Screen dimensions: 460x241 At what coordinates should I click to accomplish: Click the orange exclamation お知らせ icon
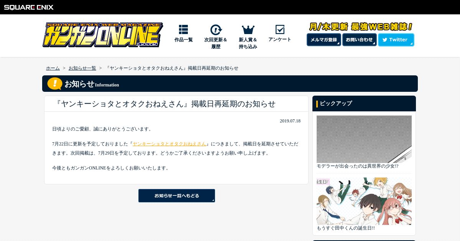[55, 83]
